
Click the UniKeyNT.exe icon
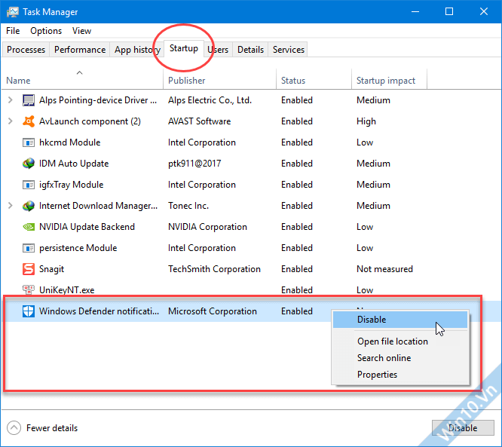pyautogui.click(x=29, y=289)
